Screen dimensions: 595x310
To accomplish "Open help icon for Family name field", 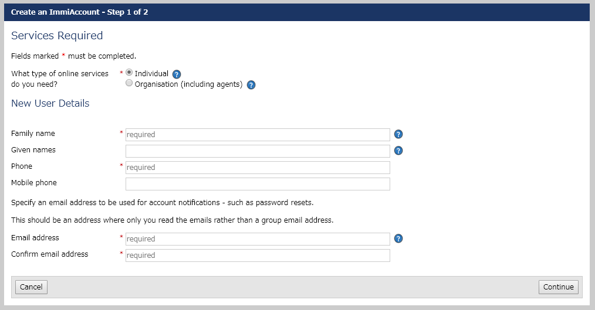I will click(398, 134).
